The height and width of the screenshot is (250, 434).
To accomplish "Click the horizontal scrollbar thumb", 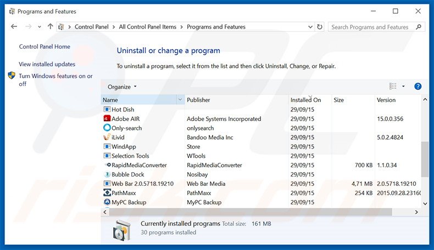I will [x=251, y=212].
